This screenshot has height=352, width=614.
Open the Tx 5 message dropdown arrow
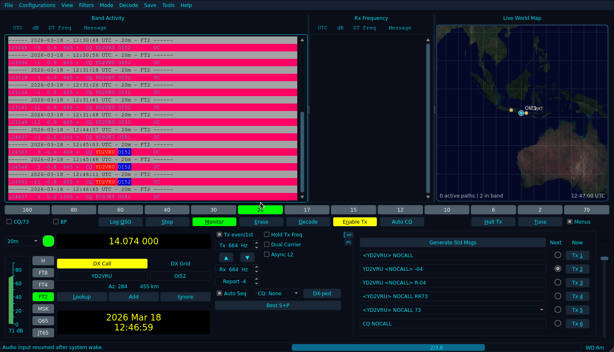click(x=542, y=310)
